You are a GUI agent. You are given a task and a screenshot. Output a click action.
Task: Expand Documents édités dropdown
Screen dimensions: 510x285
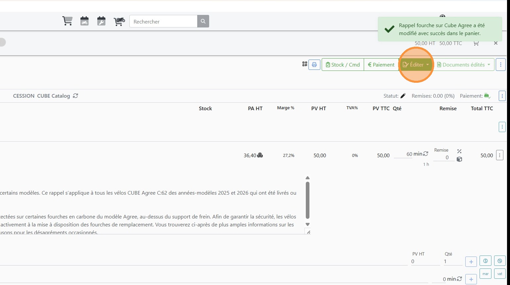pos(463,65)
